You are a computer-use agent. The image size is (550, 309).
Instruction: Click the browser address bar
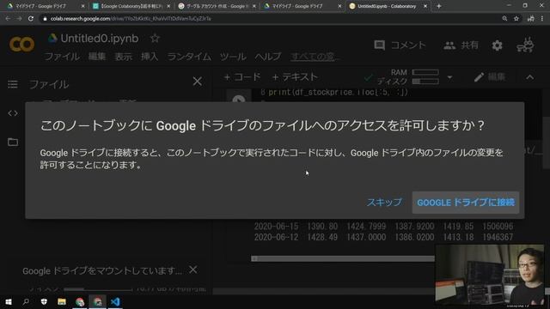coord(270,19)
